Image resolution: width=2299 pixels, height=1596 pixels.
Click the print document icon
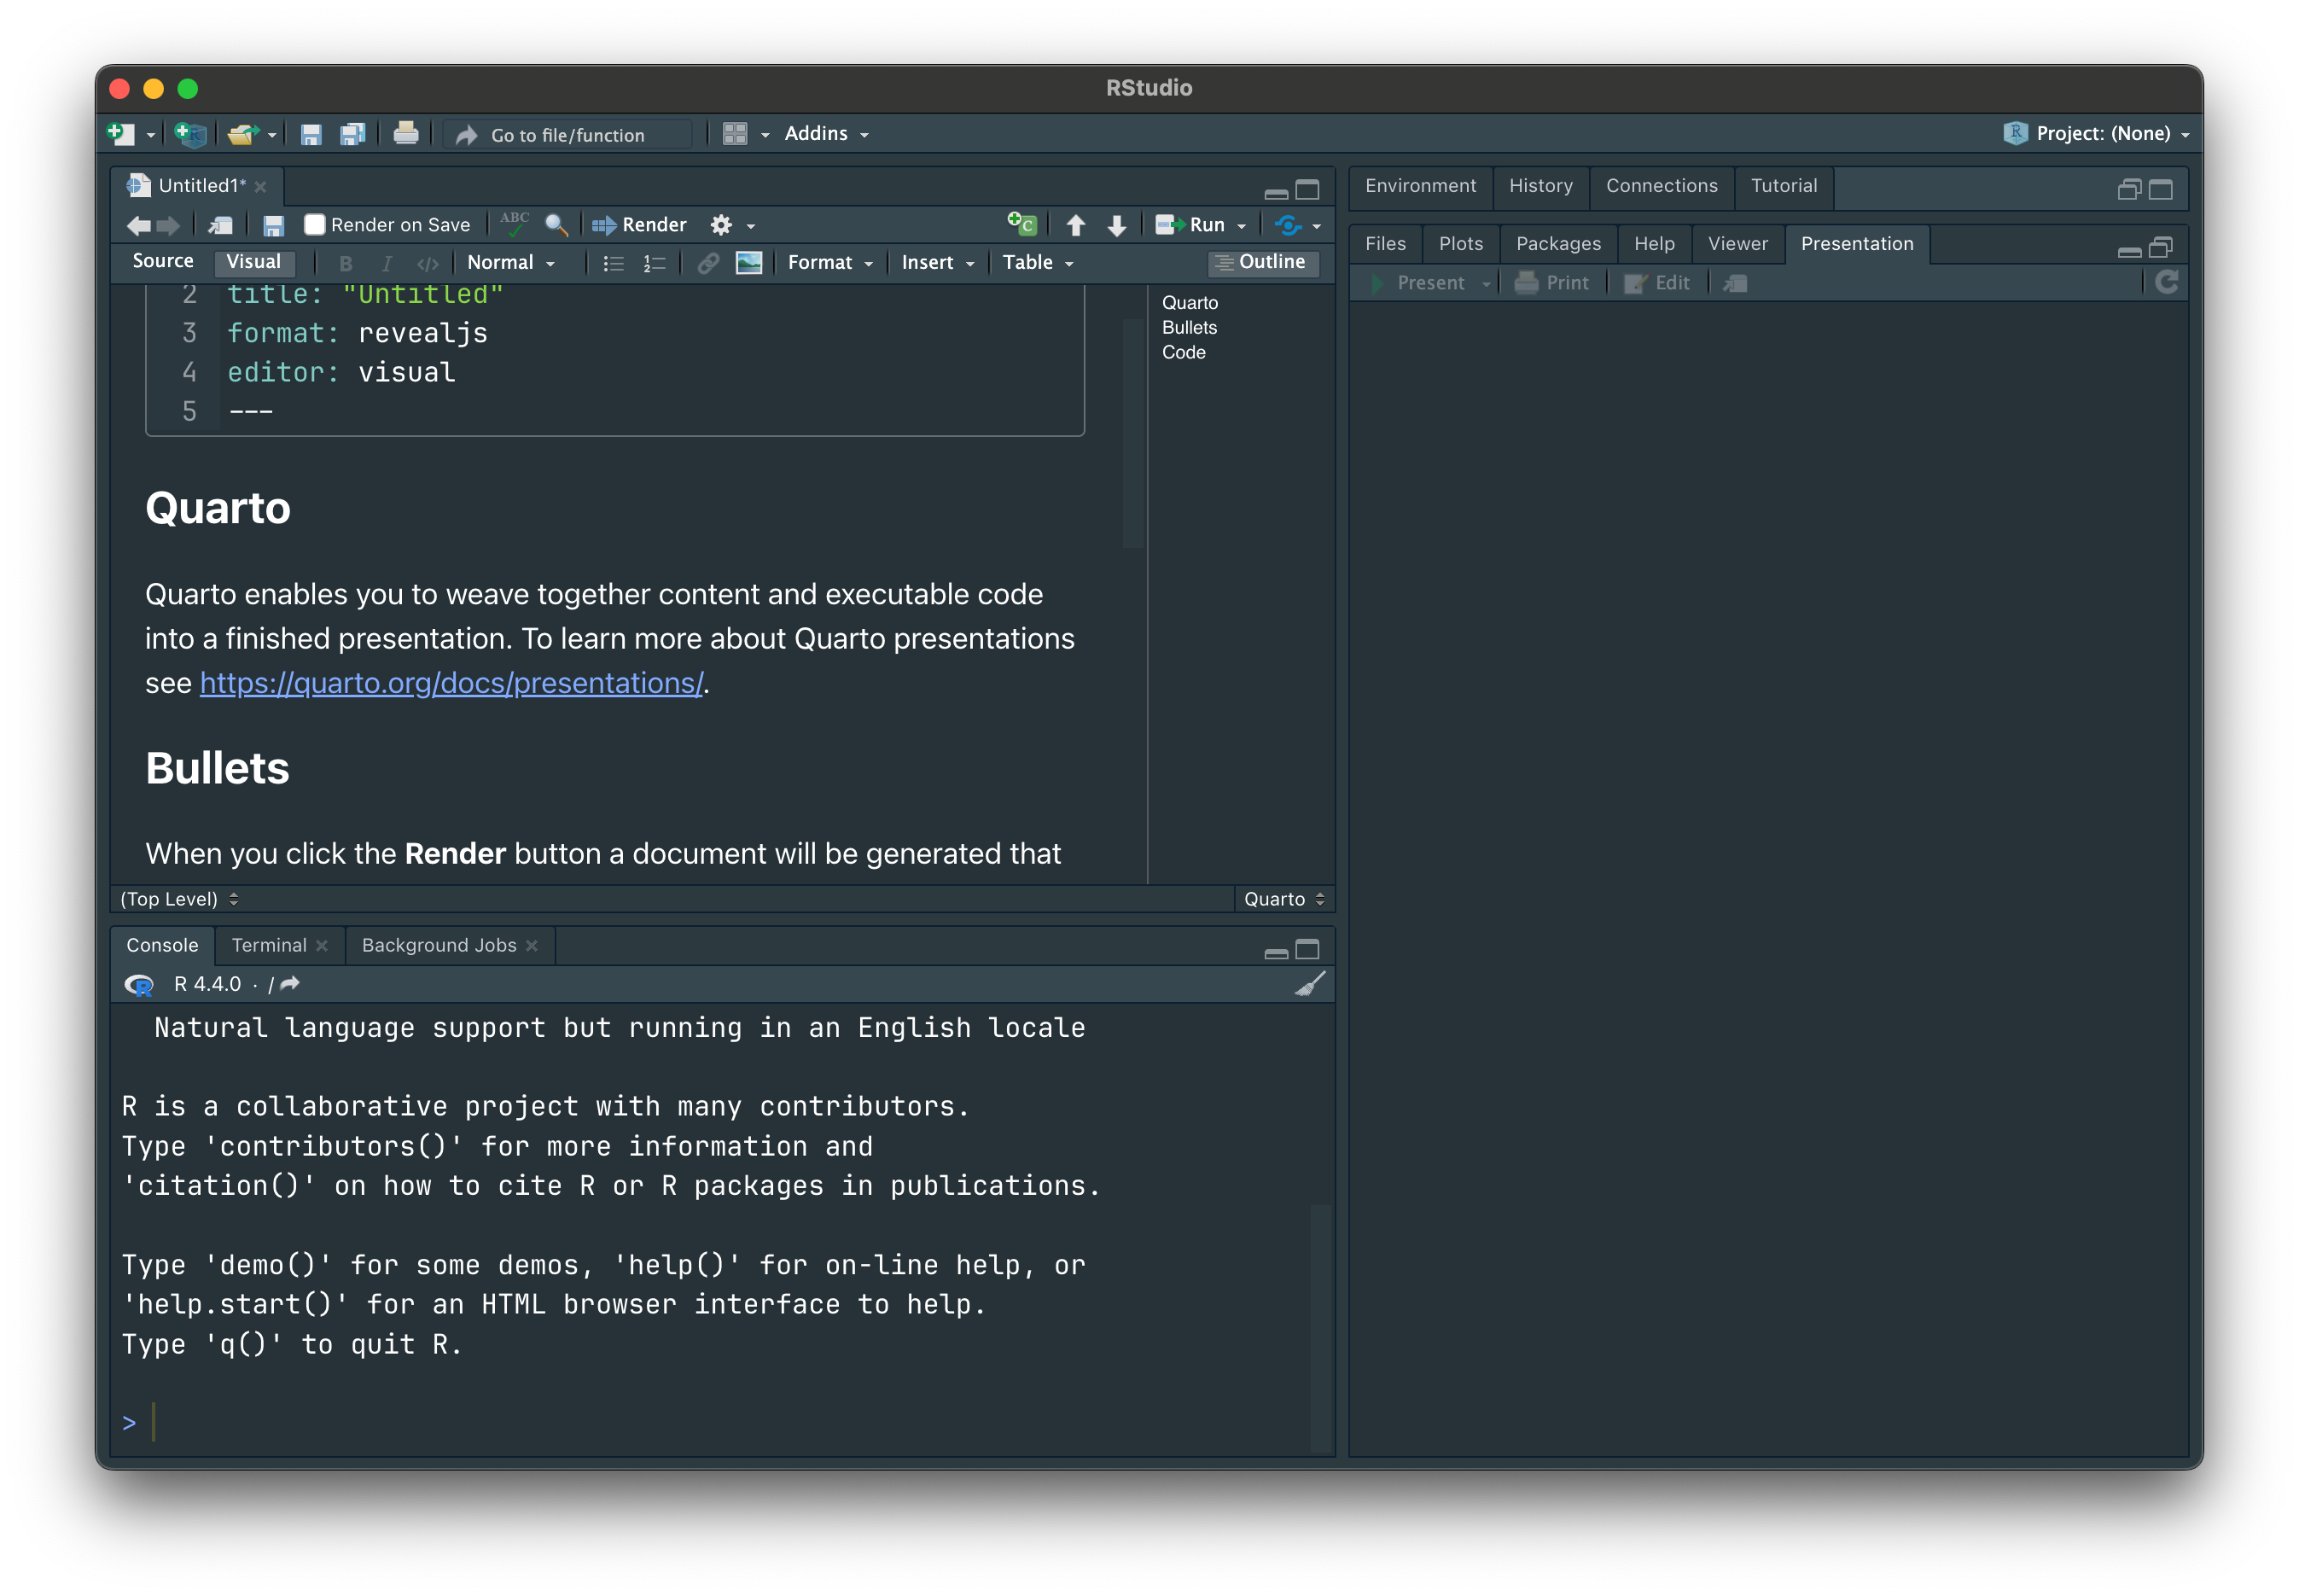tap(406, 134)
